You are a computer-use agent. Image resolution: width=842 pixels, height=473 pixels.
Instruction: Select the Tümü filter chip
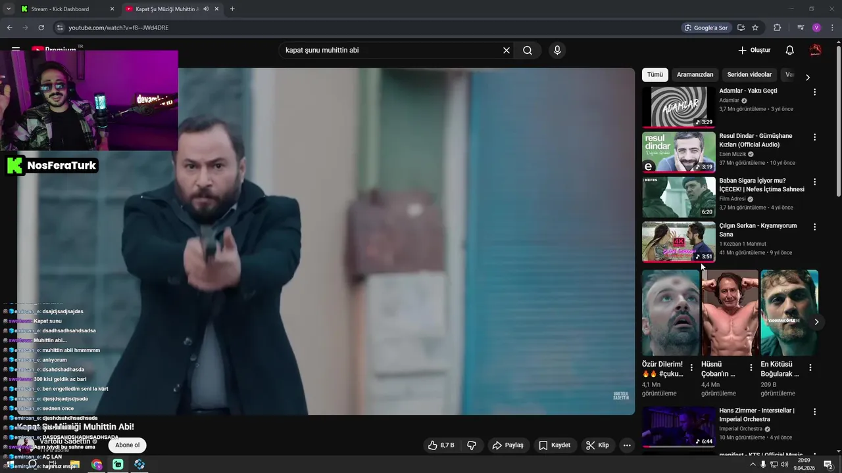point(655,75)
